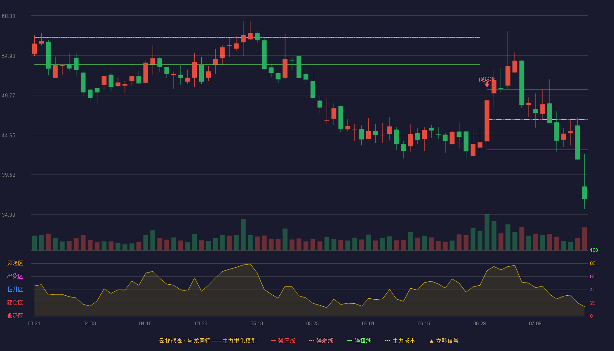Image resolution: width=614 pixels, height=351 pixels.
Task: Click the 04-16 date axis label
Action: click(145, 323)
